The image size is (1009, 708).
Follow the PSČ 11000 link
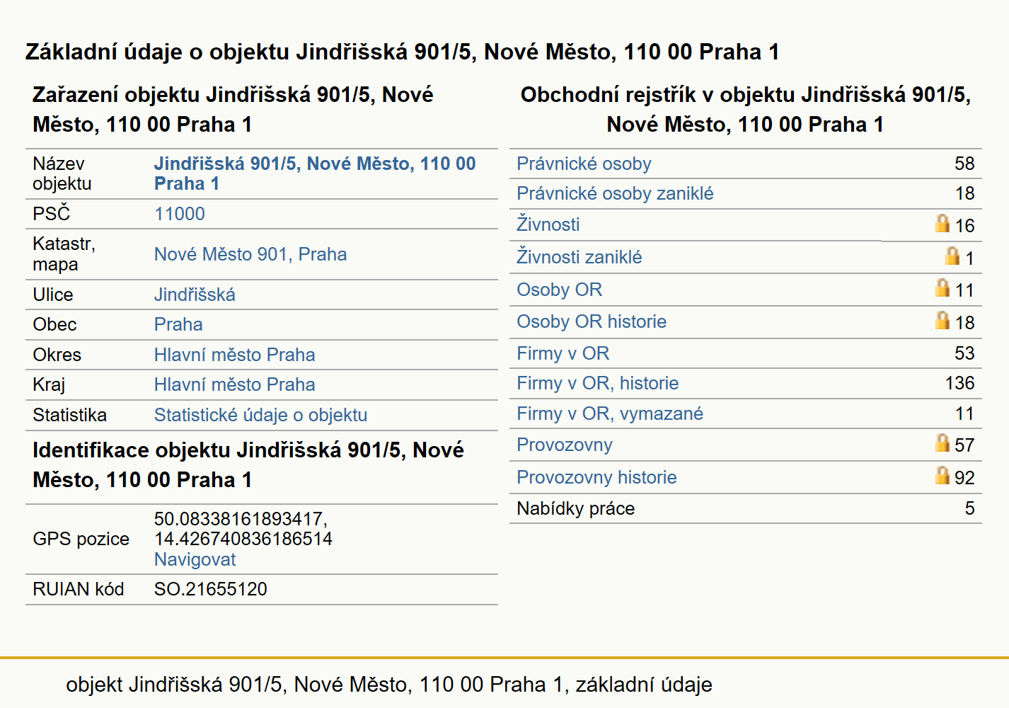(x=180, y=214)
